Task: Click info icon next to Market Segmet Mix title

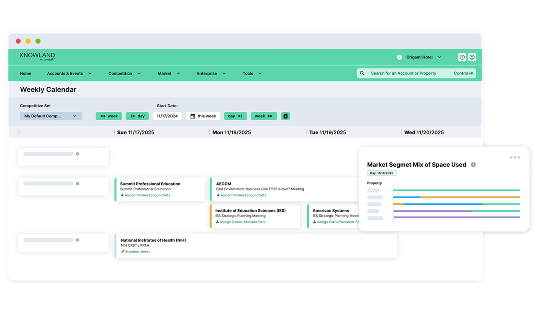Action: coord(473,165)
